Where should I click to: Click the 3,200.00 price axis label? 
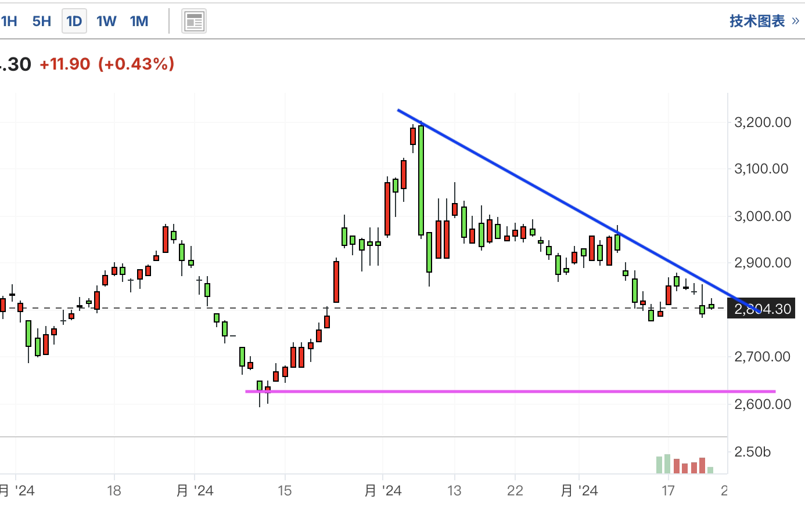point(763,122)
